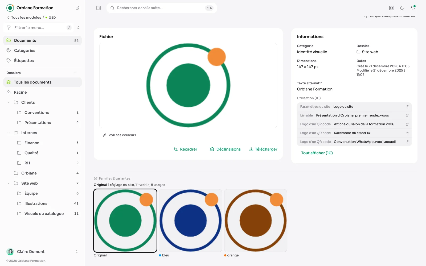Collapse the Clients folder chevron

coord(9,102)
